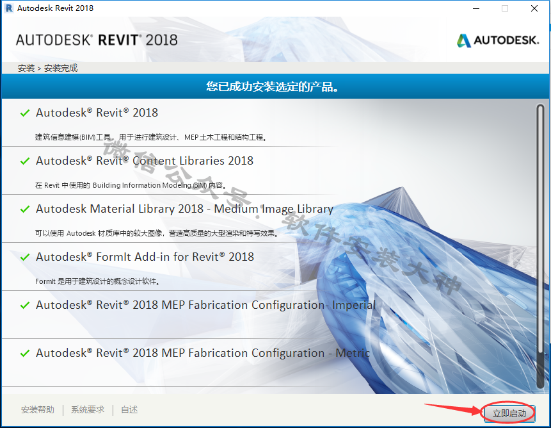551x428 pixels.
Task: Click the checkmark beside Revit Content Libraries 2018
Action: coord(24,161)
